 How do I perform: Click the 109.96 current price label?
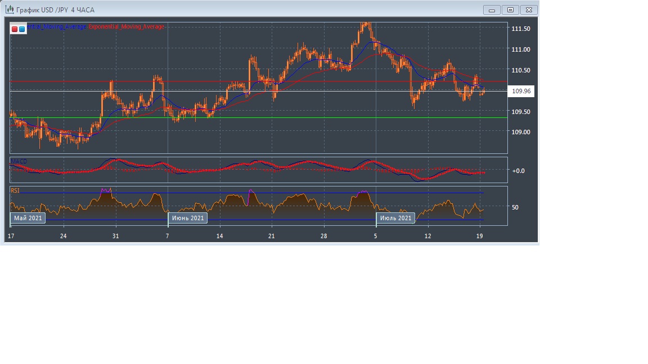[522, 91]
